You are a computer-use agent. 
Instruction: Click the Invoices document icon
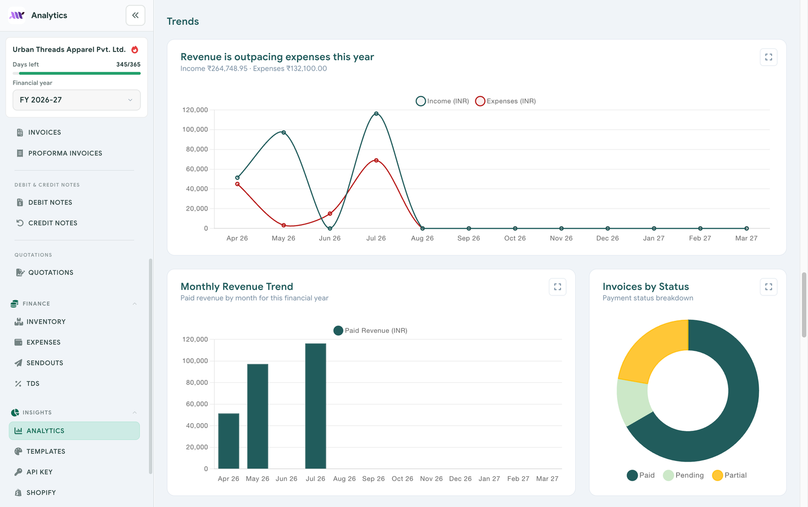[20, 132]
